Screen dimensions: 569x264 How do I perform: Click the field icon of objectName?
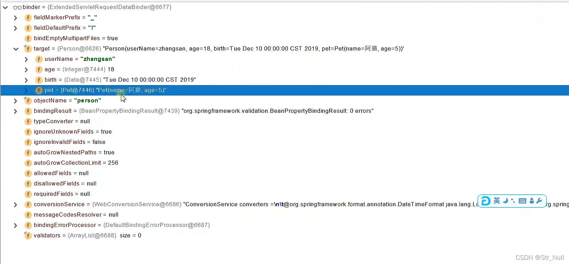pyautogui.click(x=28, y=101)
